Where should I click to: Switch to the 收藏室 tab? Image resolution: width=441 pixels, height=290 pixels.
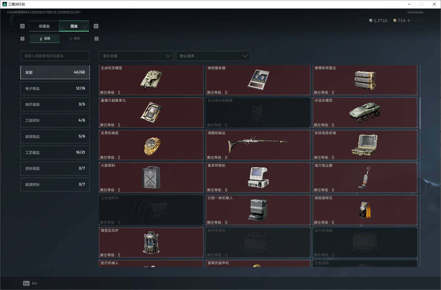(44, 26)
